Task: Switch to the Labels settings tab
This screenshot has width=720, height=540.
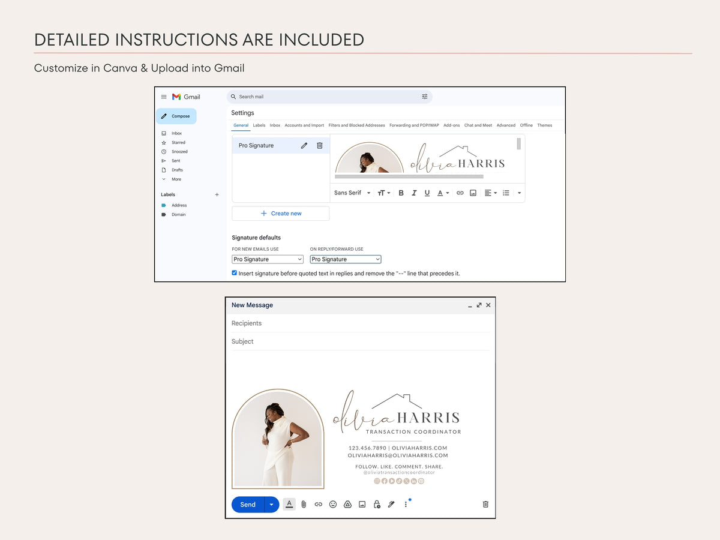Action: [259, 125]
